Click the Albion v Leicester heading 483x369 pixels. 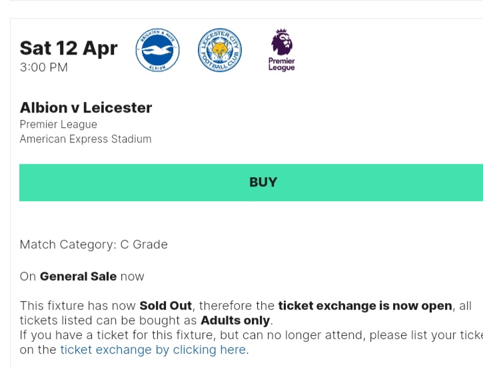(x=86, y=107)
